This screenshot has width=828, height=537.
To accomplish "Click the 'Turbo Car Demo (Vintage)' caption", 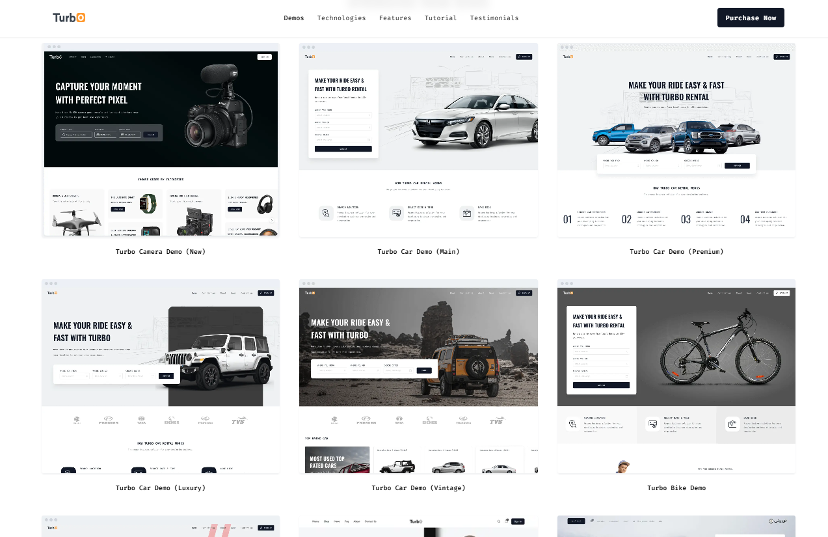I will 418,488.
